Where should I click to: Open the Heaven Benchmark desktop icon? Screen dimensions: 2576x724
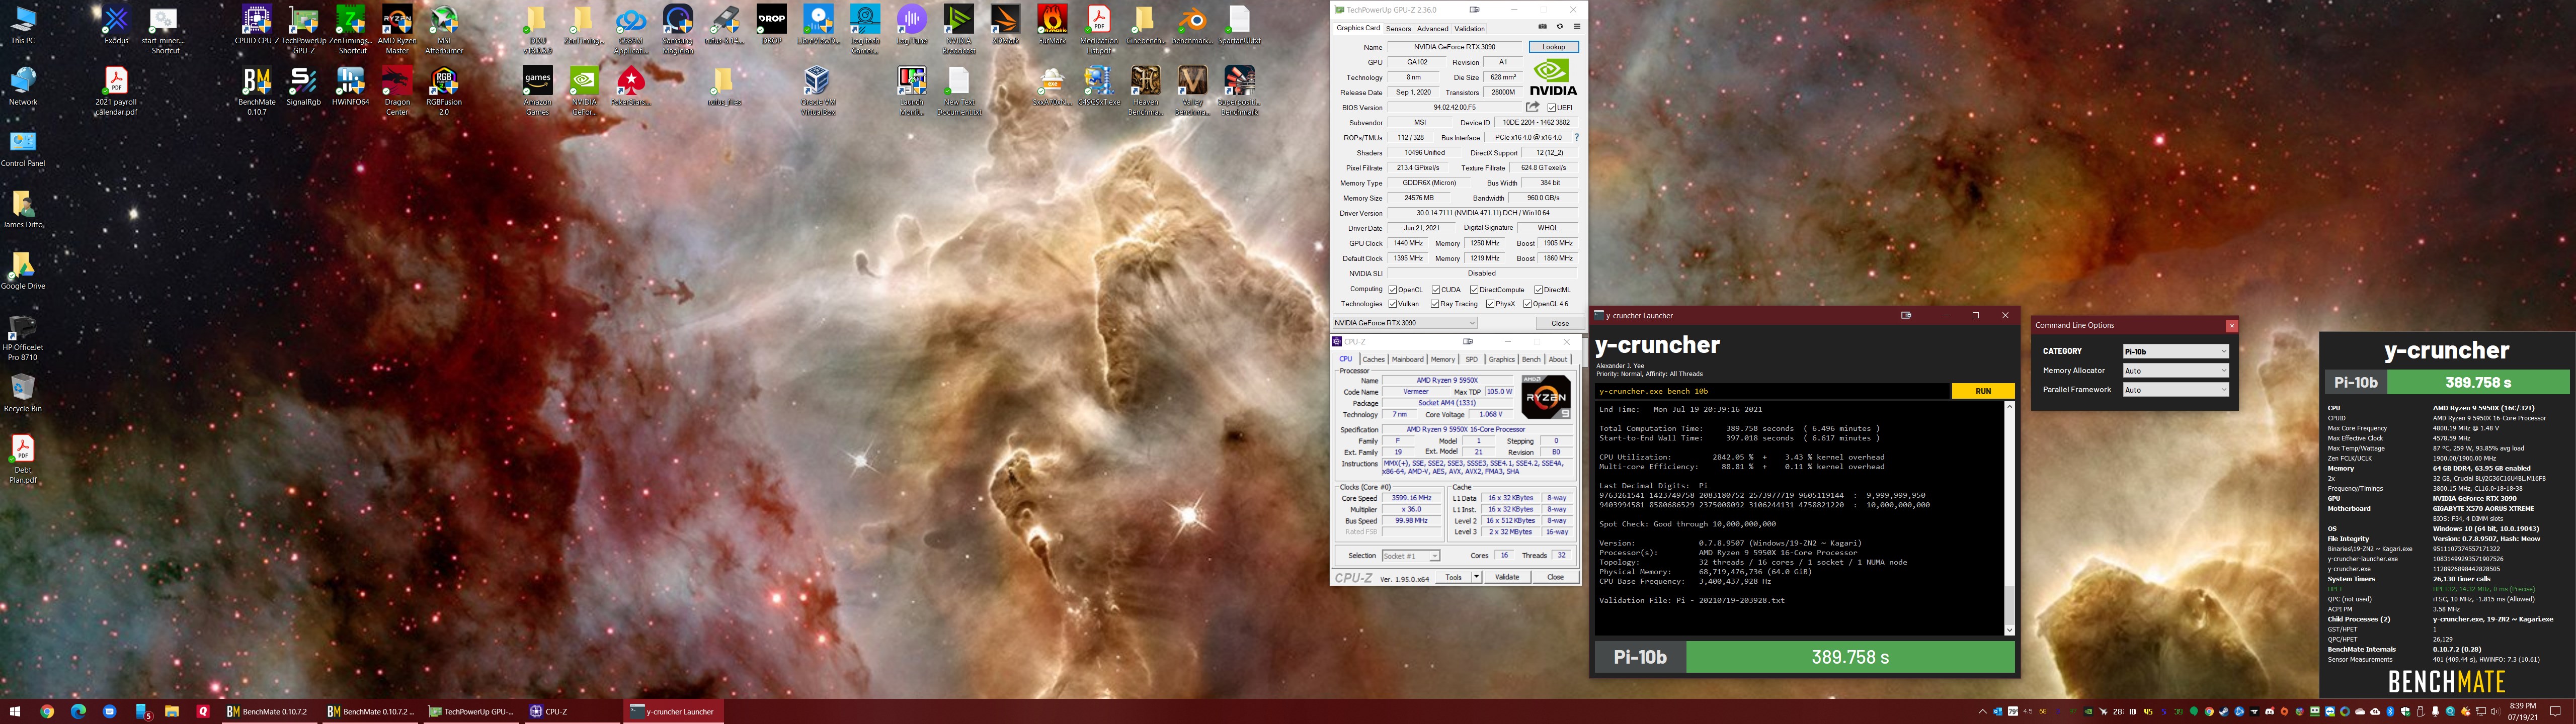click(x=1146, y=91)
